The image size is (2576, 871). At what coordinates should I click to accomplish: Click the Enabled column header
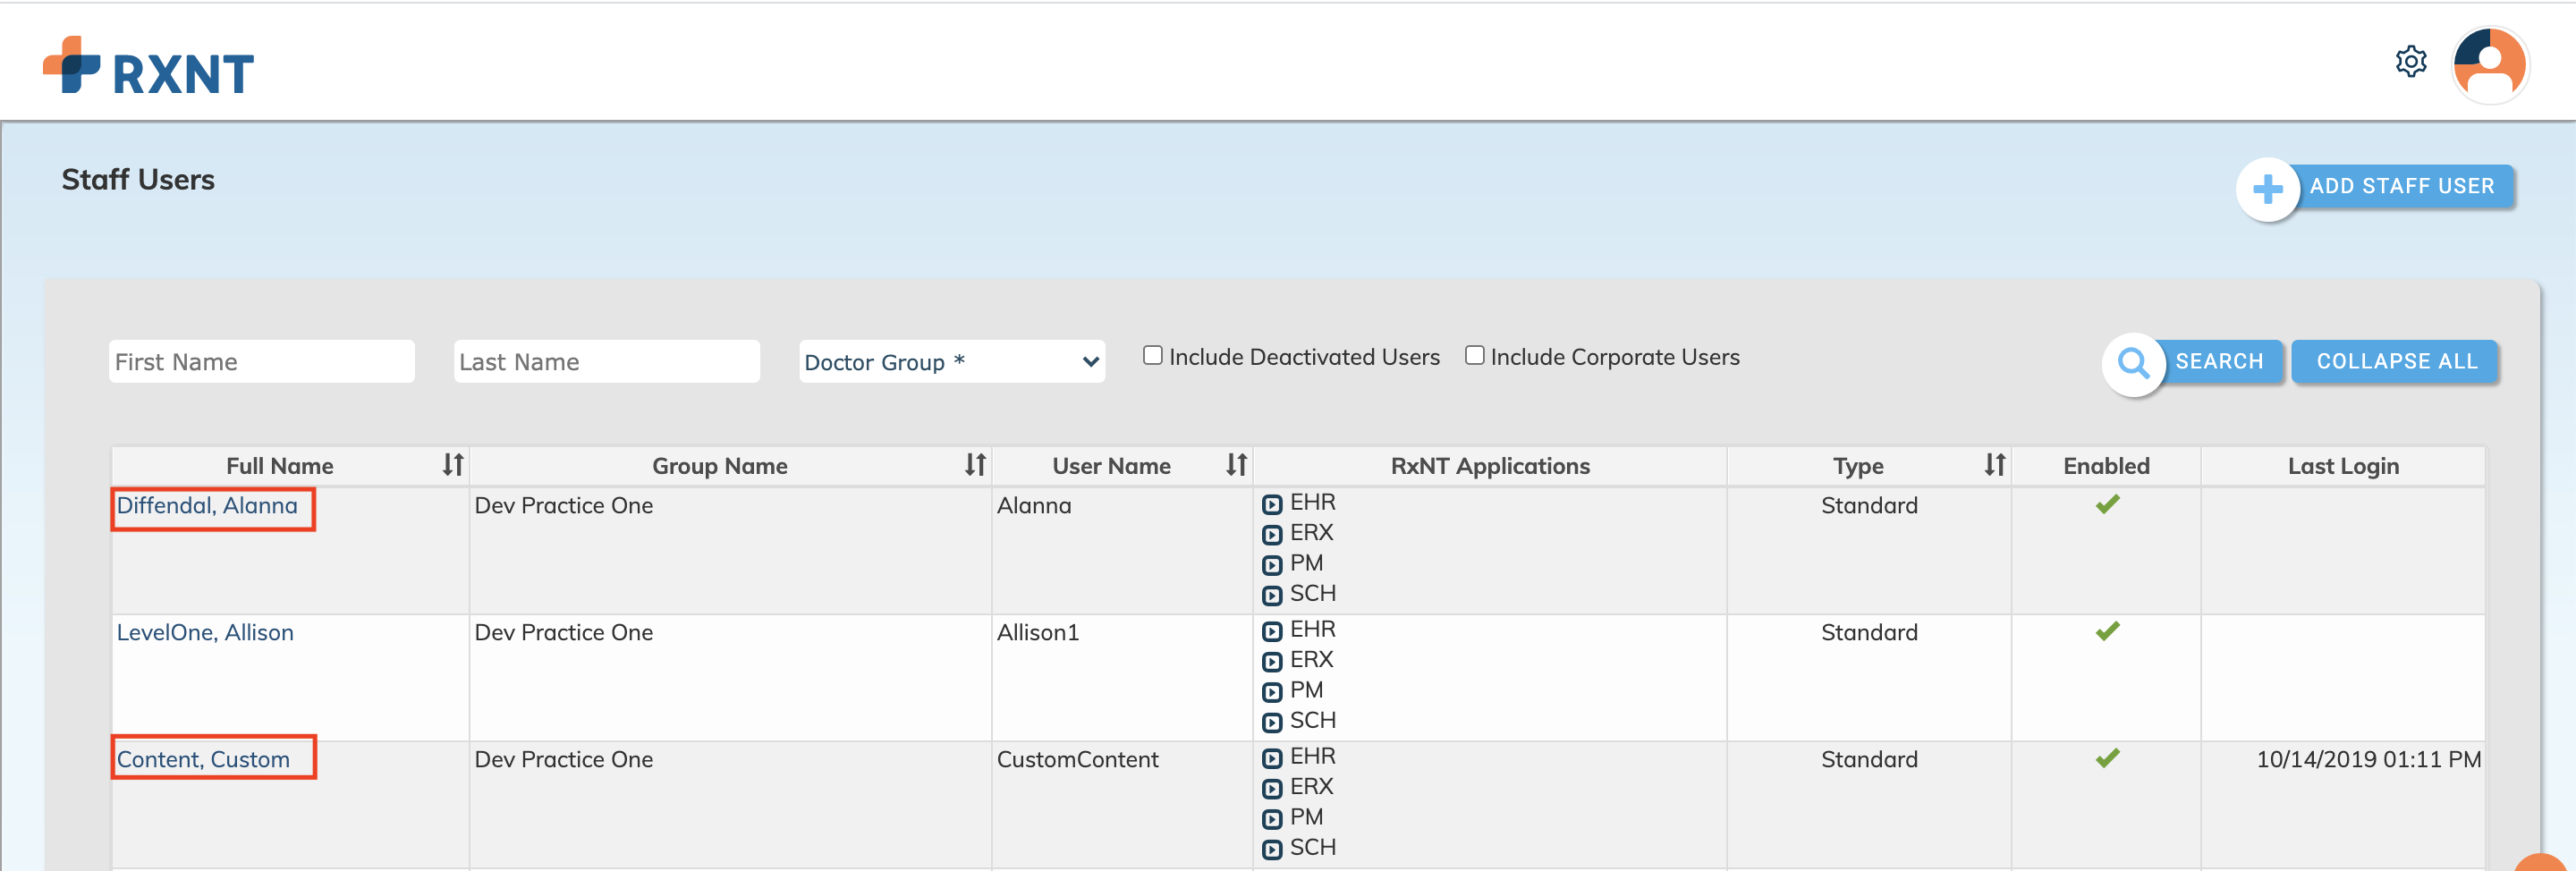pos(2105,466)
